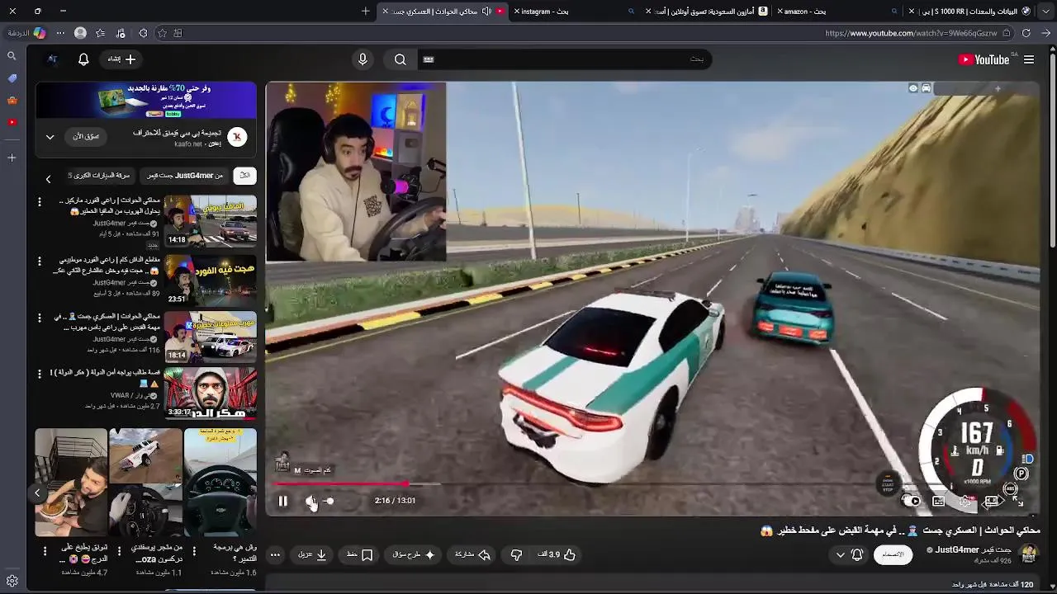Click the white Join channel button
Image resolution: width=1057 pixels, height=594 pixels.
click(893, 554)
